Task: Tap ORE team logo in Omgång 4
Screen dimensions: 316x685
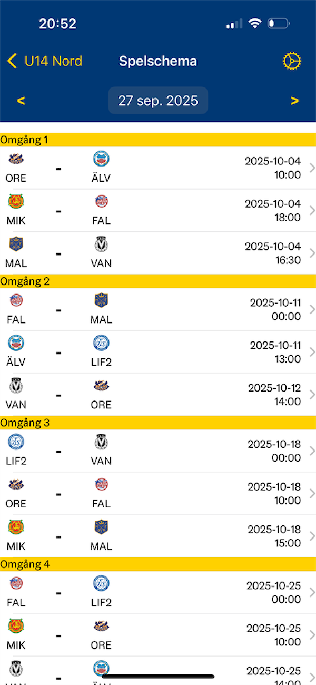Action: (101, 626)
